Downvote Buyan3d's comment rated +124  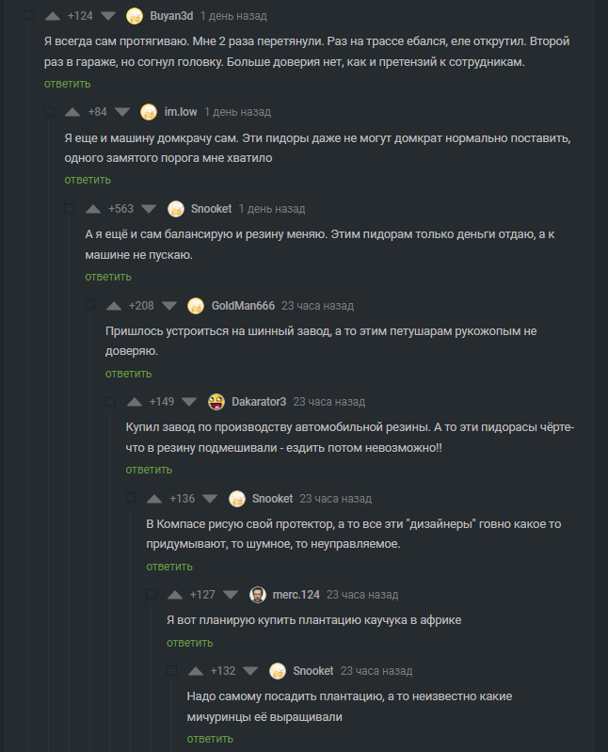tap(108, 16)
